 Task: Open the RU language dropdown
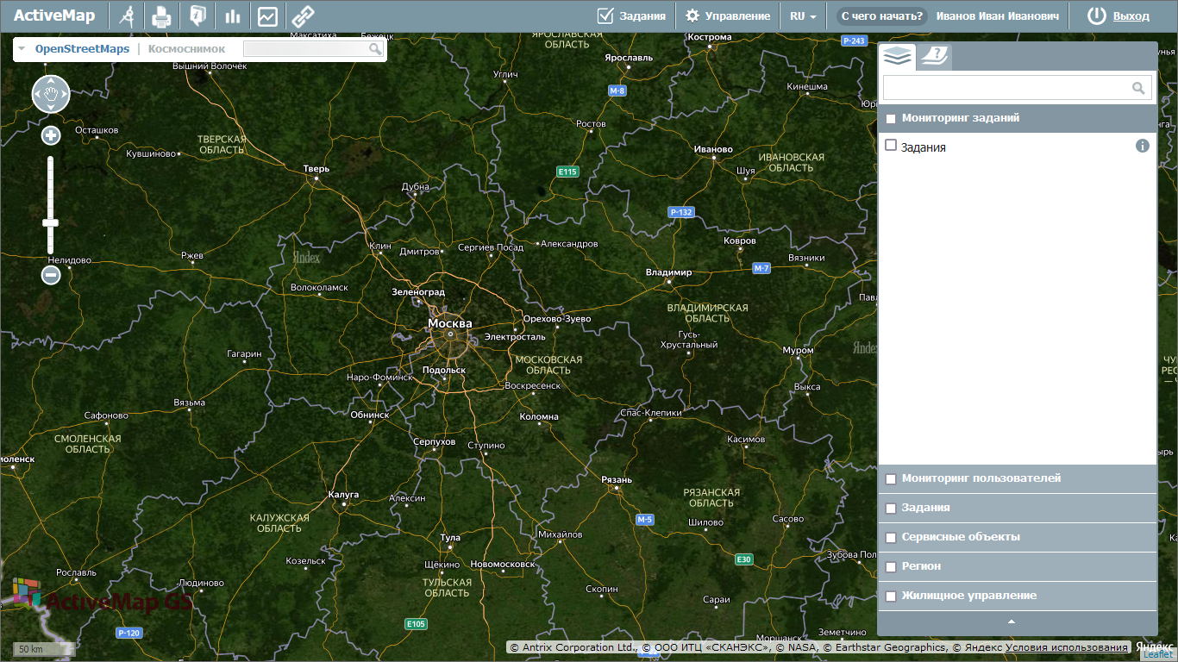pyautogui.click(x=803, y=16)
